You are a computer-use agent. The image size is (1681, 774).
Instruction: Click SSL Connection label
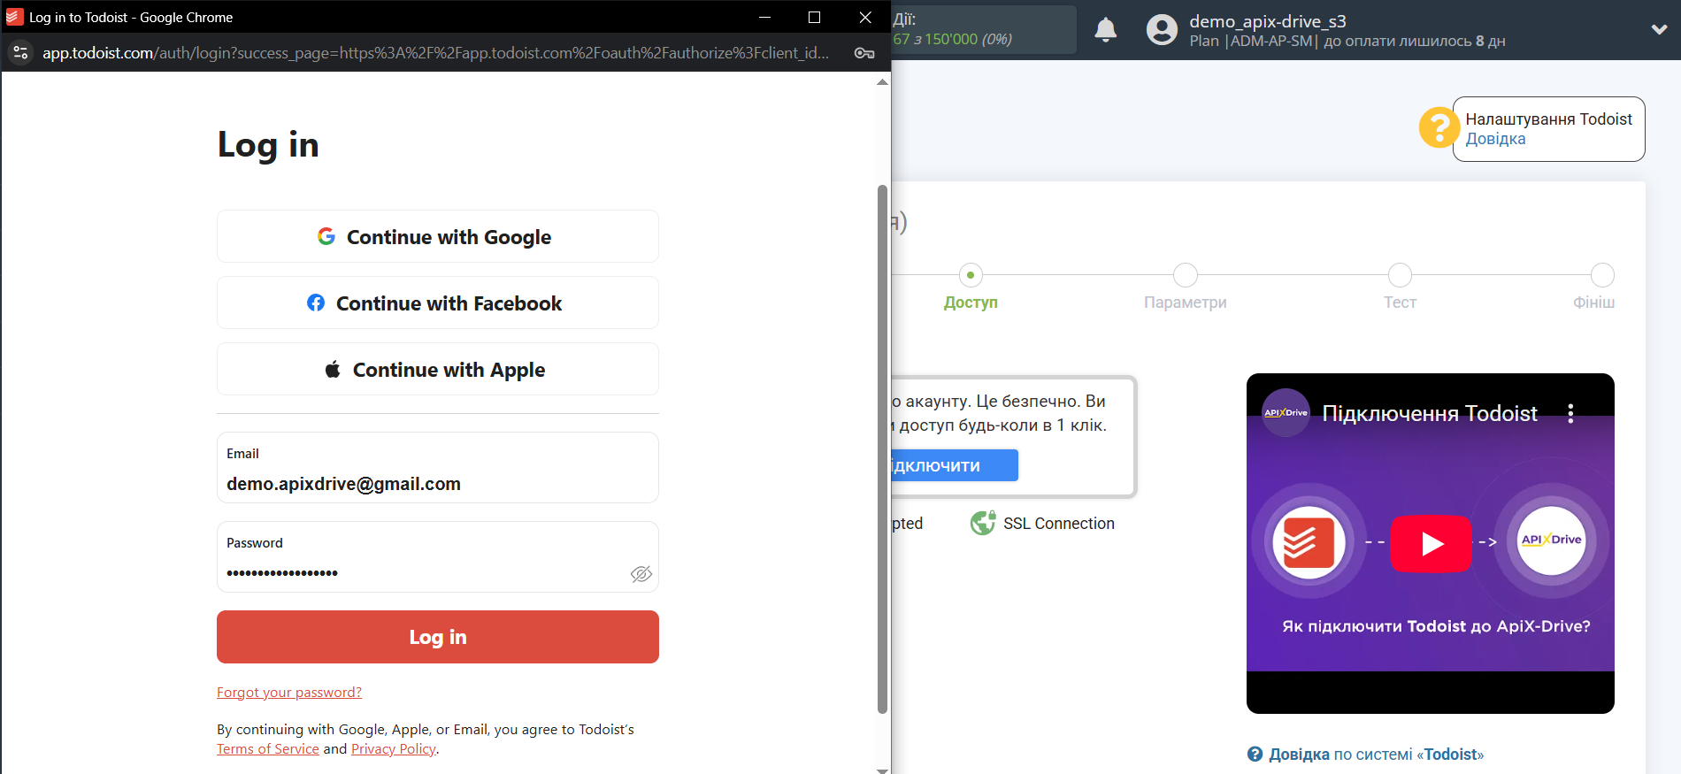(x=1059, y=524)
